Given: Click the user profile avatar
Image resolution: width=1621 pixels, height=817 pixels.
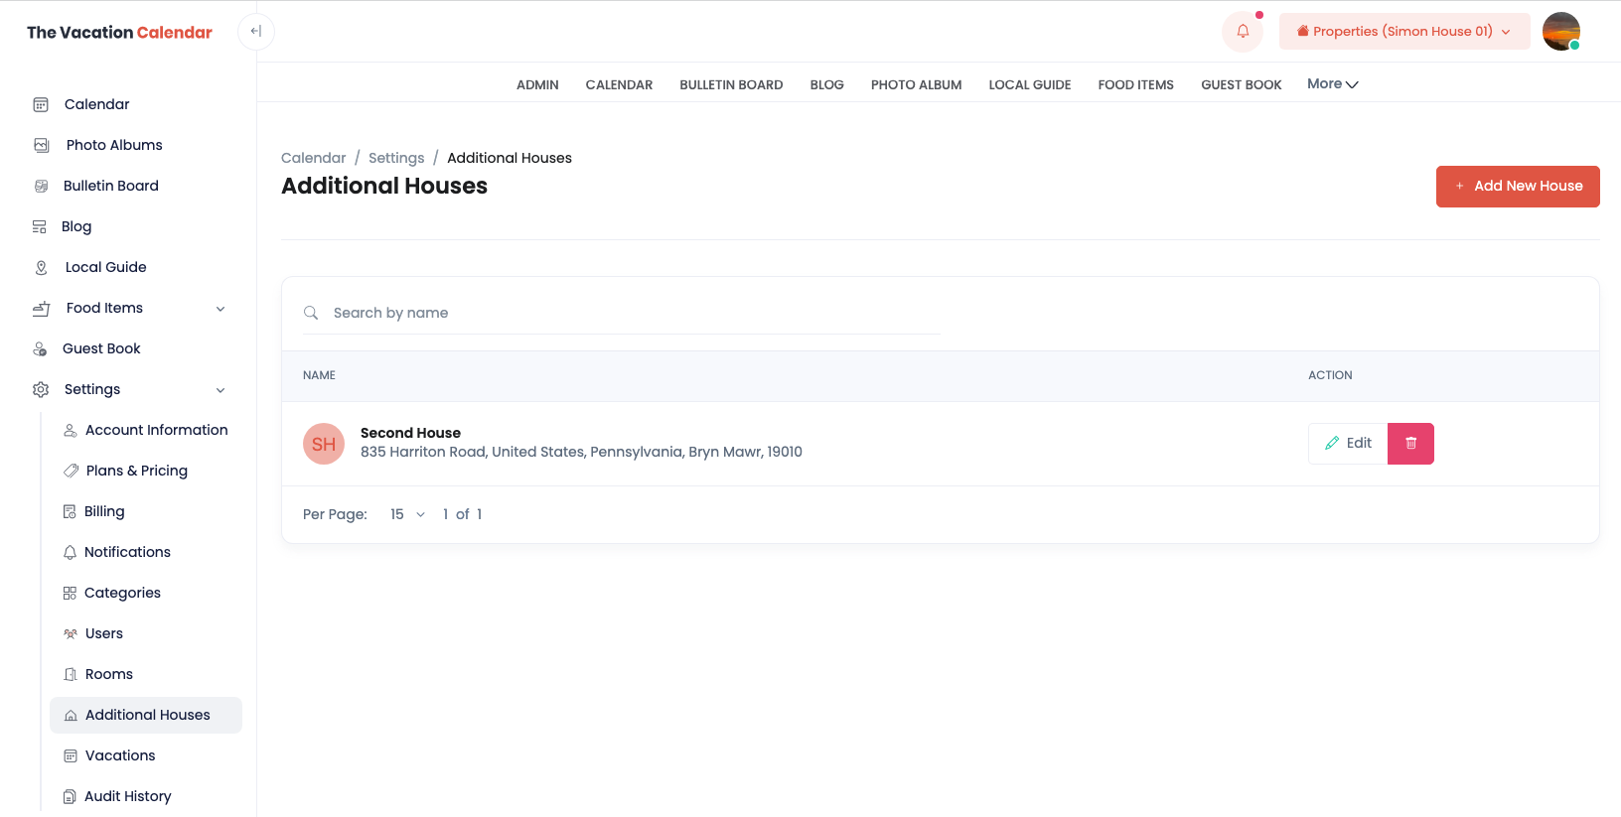Looking at the screenshot, I should (x=1560, y=32).
